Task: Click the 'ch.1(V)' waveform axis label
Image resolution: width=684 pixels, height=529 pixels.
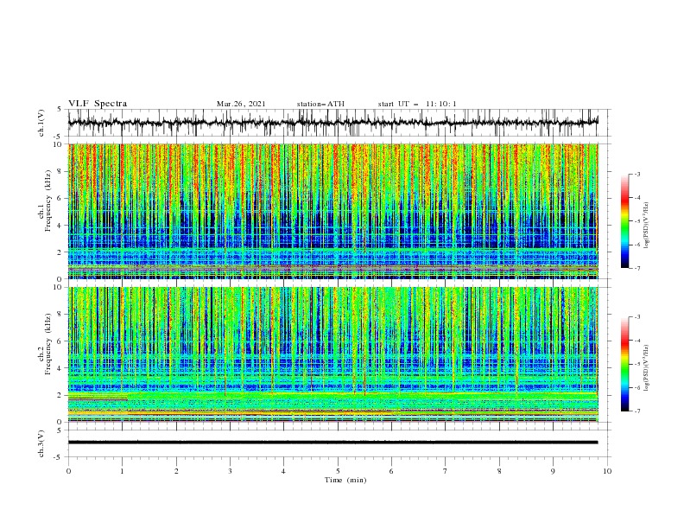Action: (41, 123)
